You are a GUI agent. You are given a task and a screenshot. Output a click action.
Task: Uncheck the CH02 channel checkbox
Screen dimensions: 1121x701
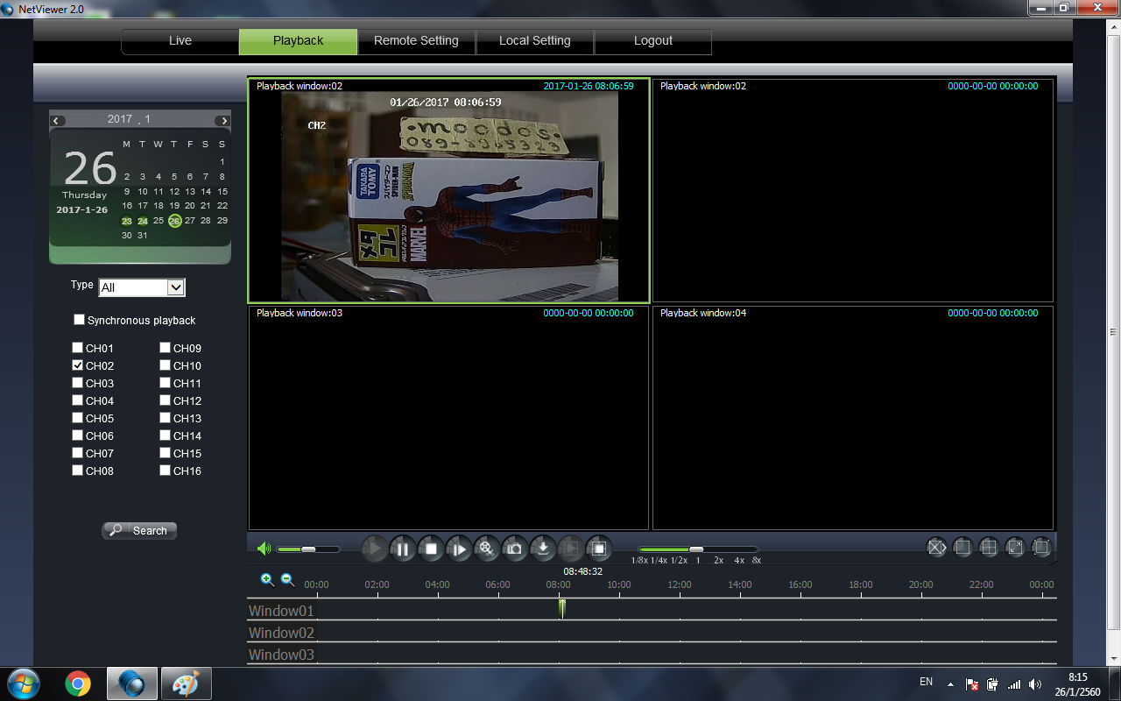point(78,365)
